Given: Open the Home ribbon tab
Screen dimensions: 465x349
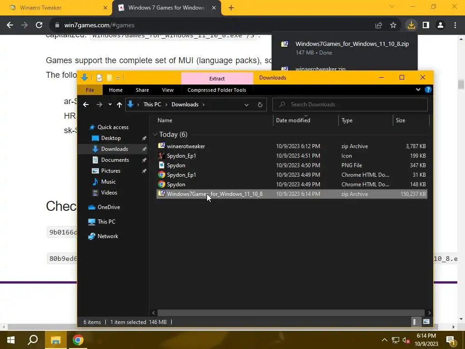Looking at the screenshot, I should [116, 90].
